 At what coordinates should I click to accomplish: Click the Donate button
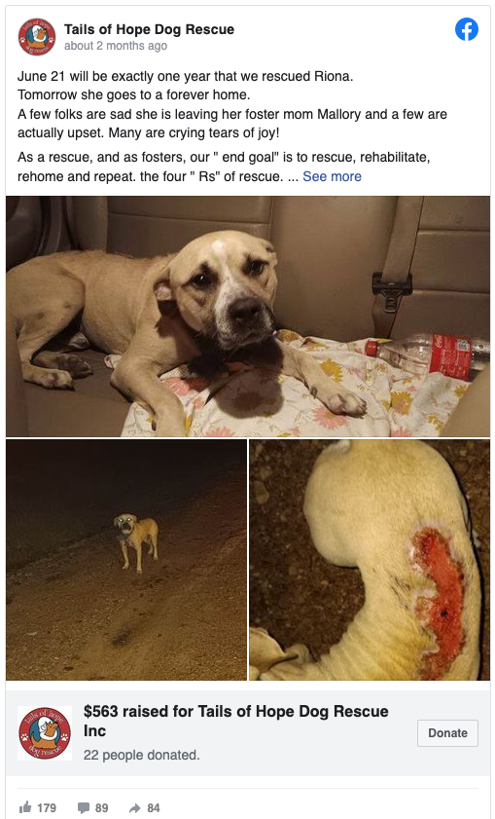point(447,733)
